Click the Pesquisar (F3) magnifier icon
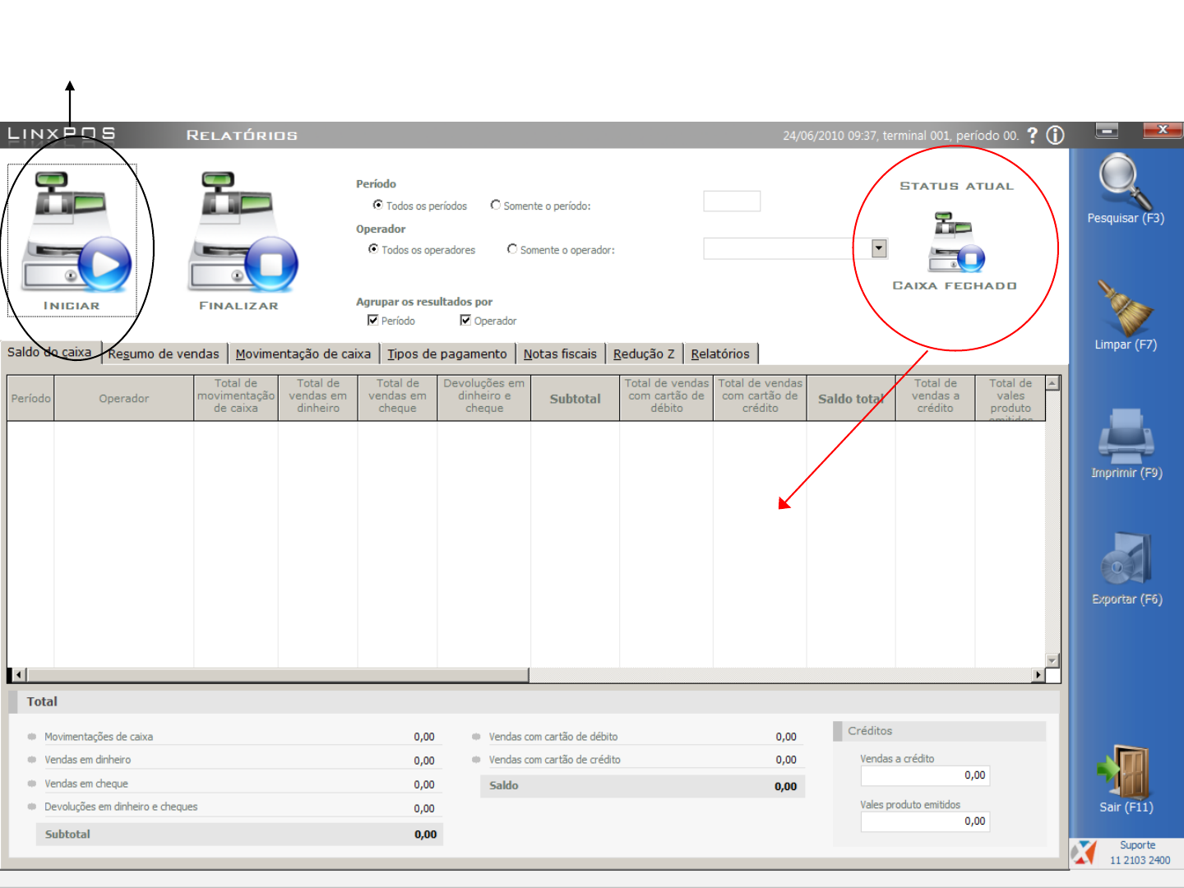This screenshot has height=888, width=1184. click(1125, 181)
